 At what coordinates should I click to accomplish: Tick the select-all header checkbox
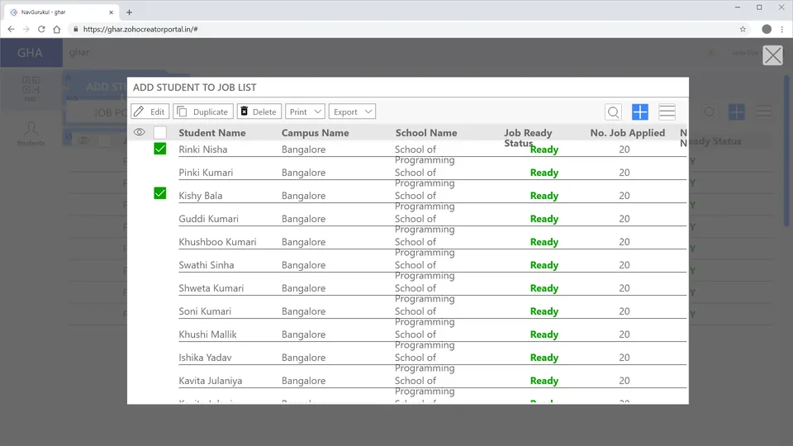tap(159, 132)
